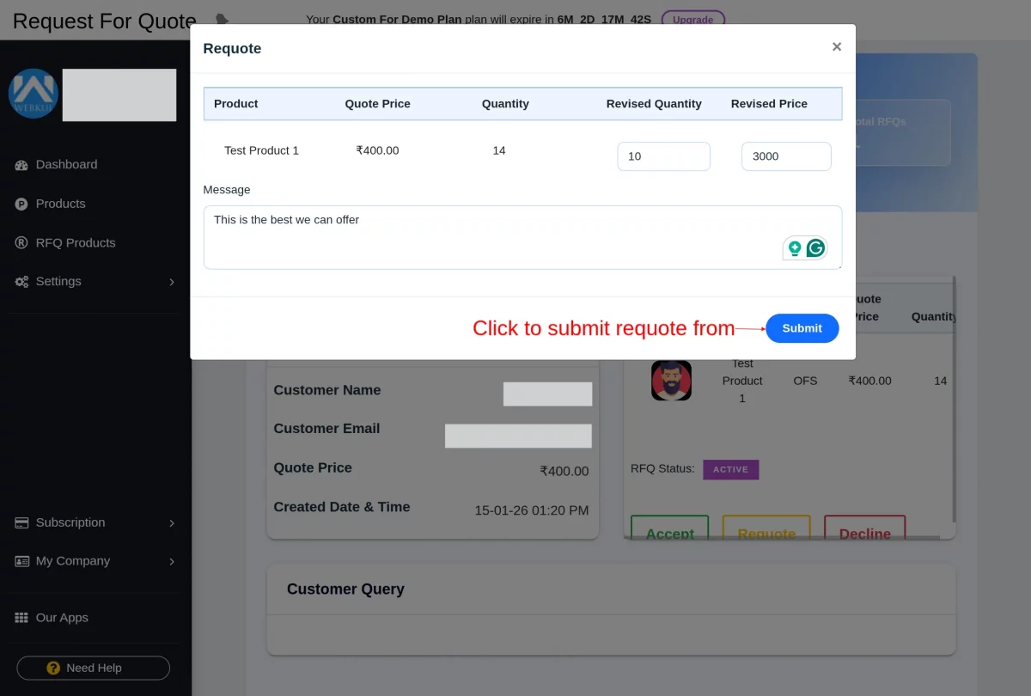Click the Created Date & Time value
Screen dimensions: 1031x696
click(x=531, y=510)
